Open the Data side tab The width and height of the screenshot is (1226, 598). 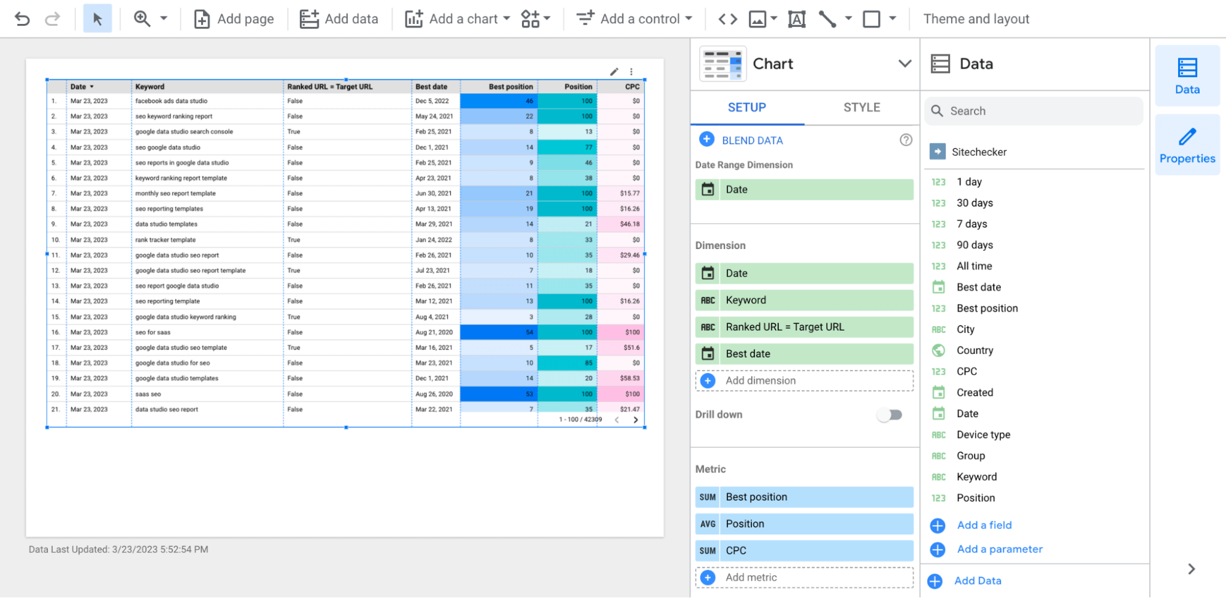[x=1187, y=76]
